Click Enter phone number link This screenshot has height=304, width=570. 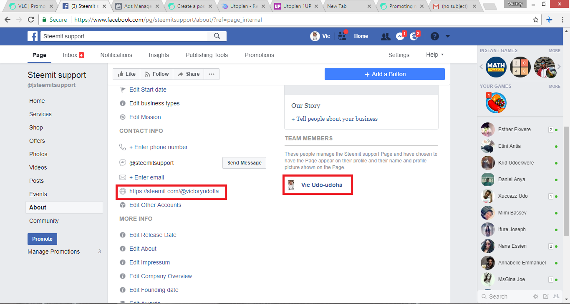(x=159, y=147)
